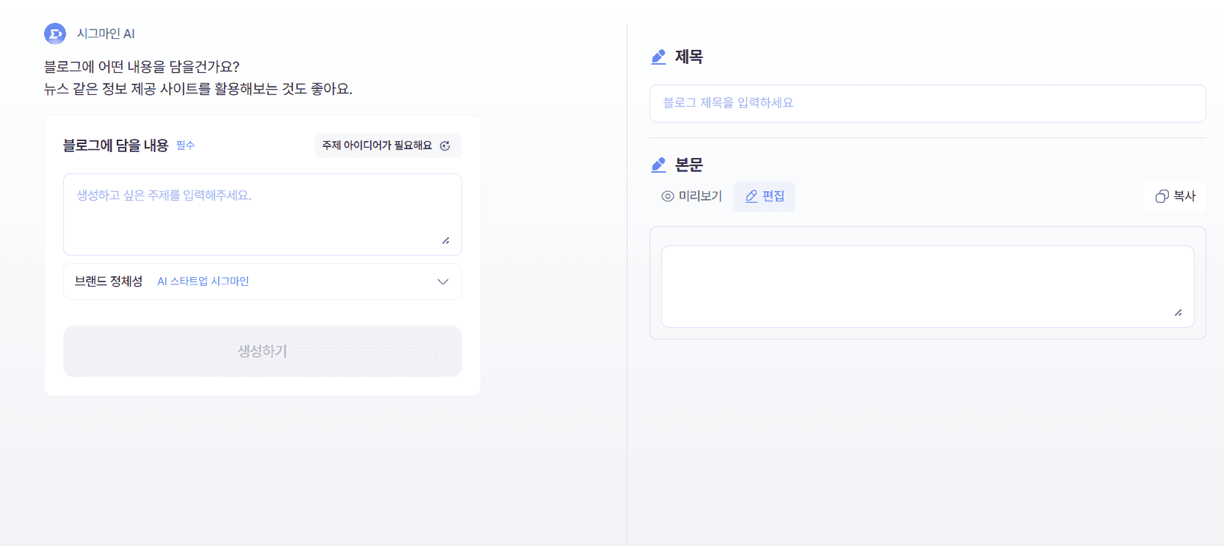This screenshot has height=546, width=1224.
Task: Click the 블로그 제목을 입력하세요 title field
Action: [x=927, y=103]
